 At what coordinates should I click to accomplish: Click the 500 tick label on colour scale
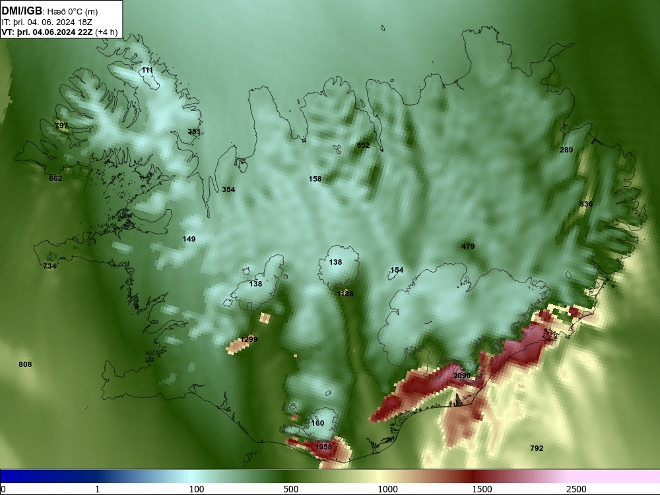[291, 489]
